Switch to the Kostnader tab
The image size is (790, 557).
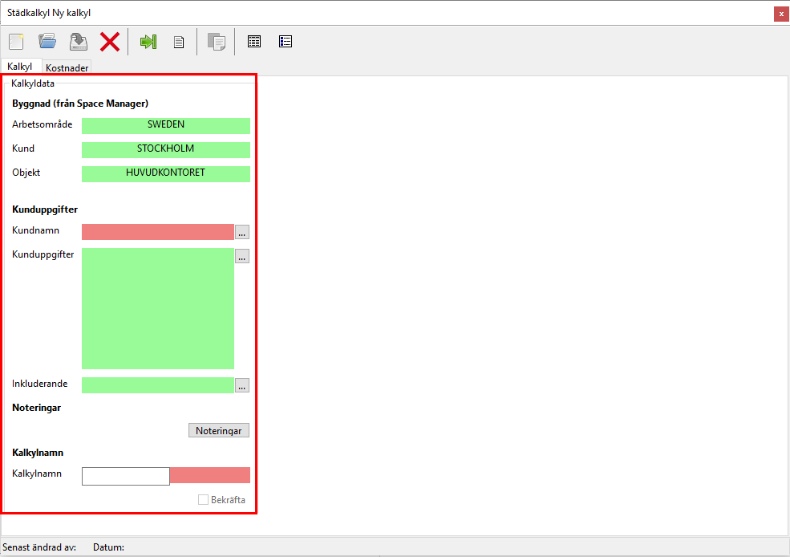click(67, 68)
